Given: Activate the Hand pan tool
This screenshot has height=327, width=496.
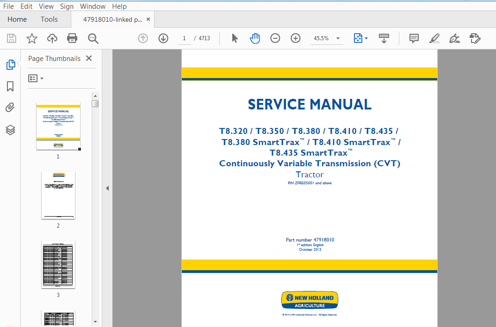Looking at the screenshot, I should pos(254,38).
